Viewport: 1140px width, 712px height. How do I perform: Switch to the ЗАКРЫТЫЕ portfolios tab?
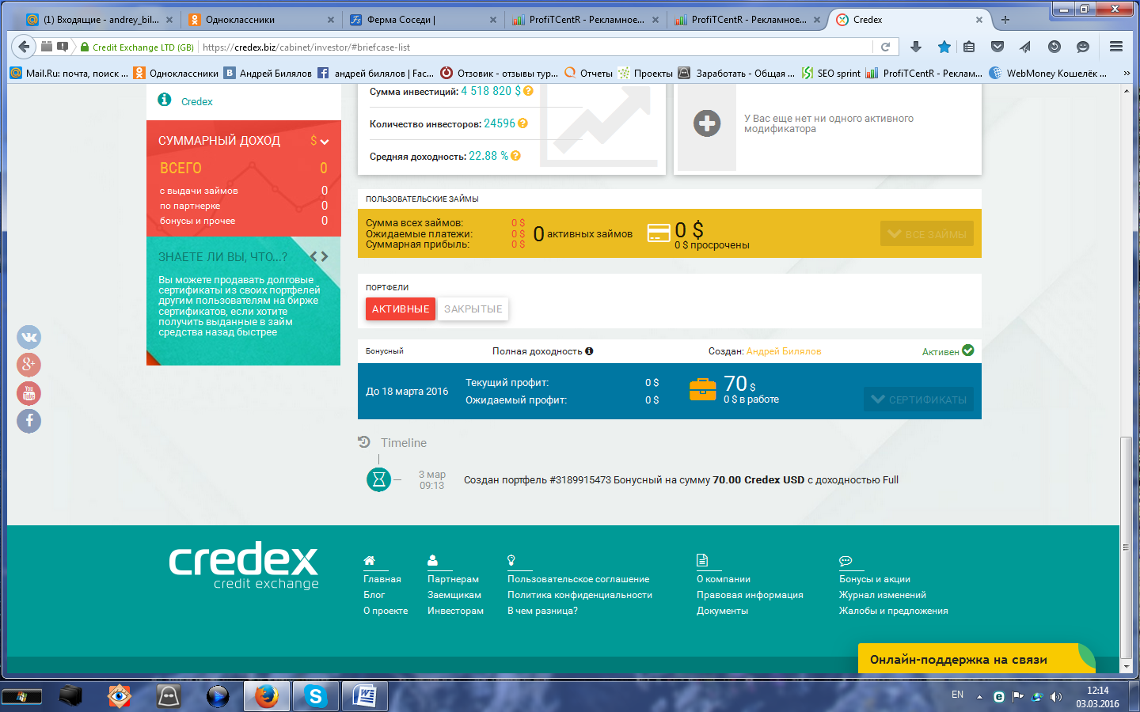(473, 309)
